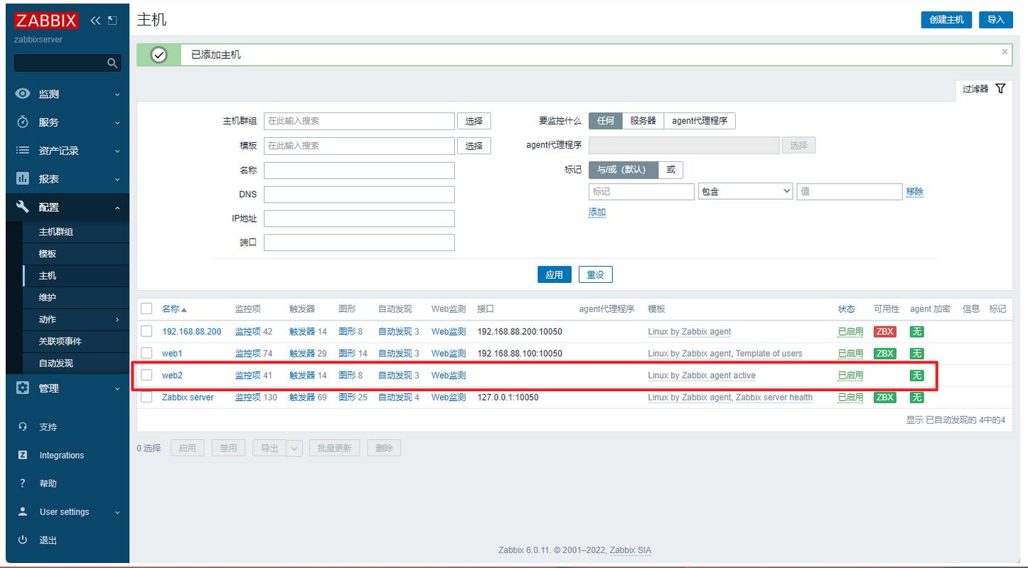Check the web2 host checkbox
This screenshot has width=1028, height=568.
click(146, 375)
